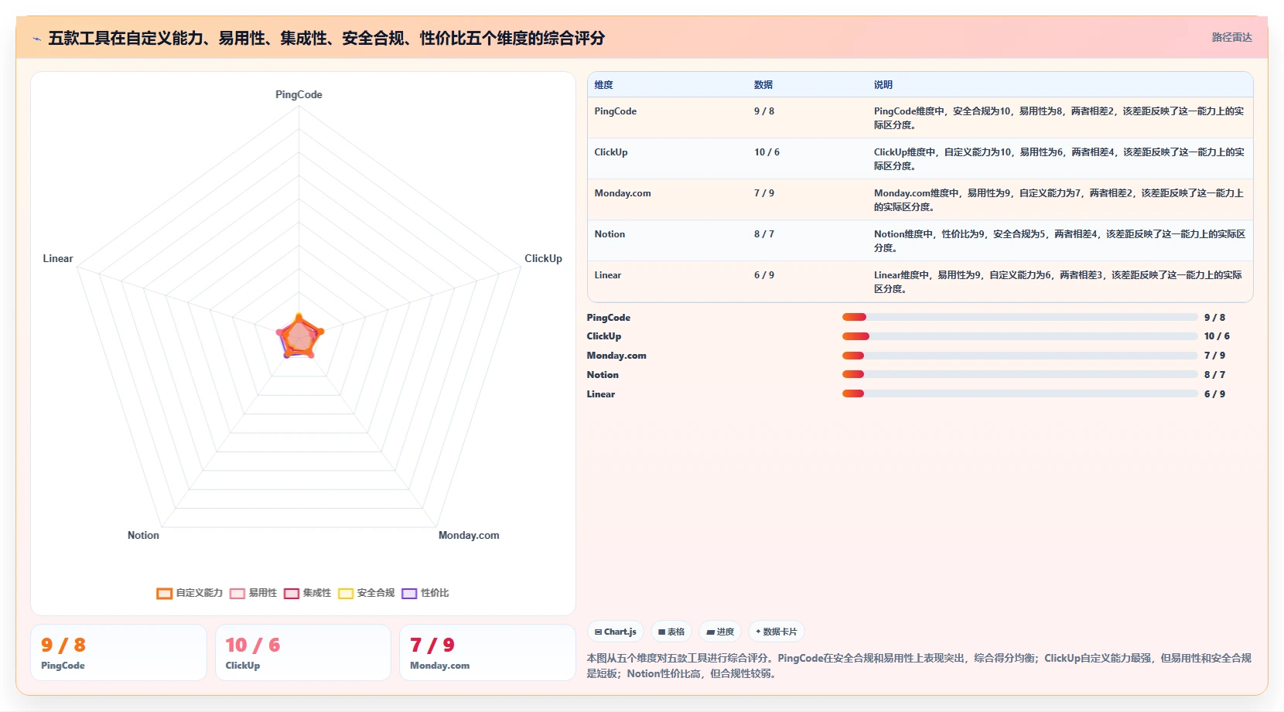This screenshot has width=1284, height=712.
Task: Click the 数据卡片 chip
Action: coord(776,632)
